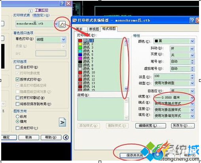Image resolution: width=201 pixels, height=163 pixels.
Task: Click the plot style table edit pencil icon
Action: [62, 24]
